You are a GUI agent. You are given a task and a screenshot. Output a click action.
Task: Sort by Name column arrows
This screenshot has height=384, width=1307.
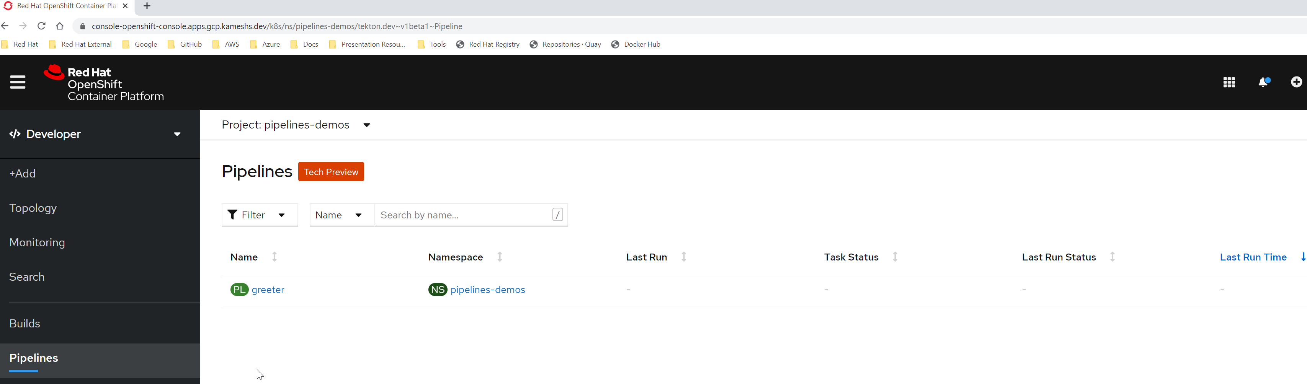(274, 257)
